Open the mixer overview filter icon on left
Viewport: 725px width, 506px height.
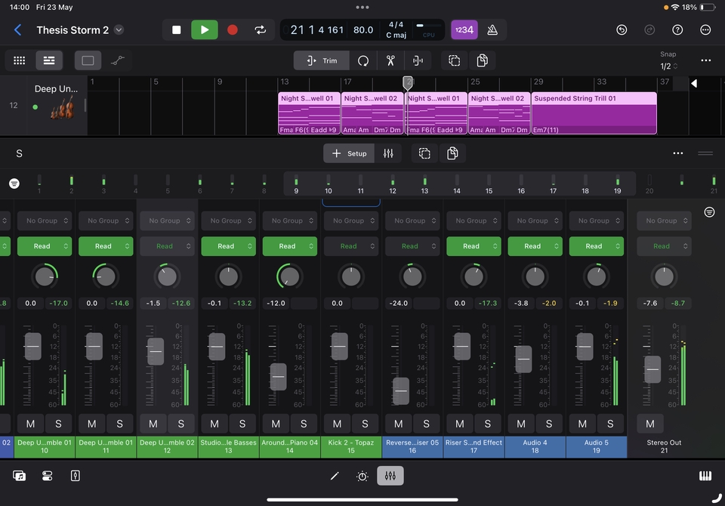point(14,184)
